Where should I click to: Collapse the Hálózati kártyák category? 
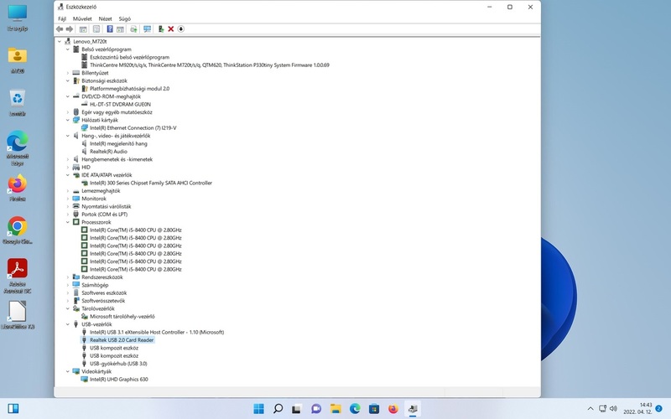pos(68,120)
